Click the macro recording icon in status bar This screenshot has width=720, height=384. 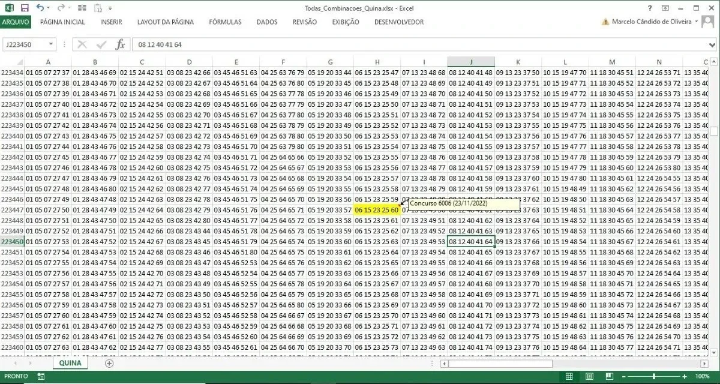click(41, 376)
